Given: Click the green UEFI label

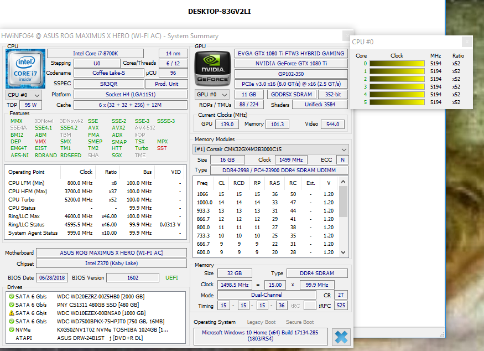Looking at the screenshot, I should [x=171, y=278].
